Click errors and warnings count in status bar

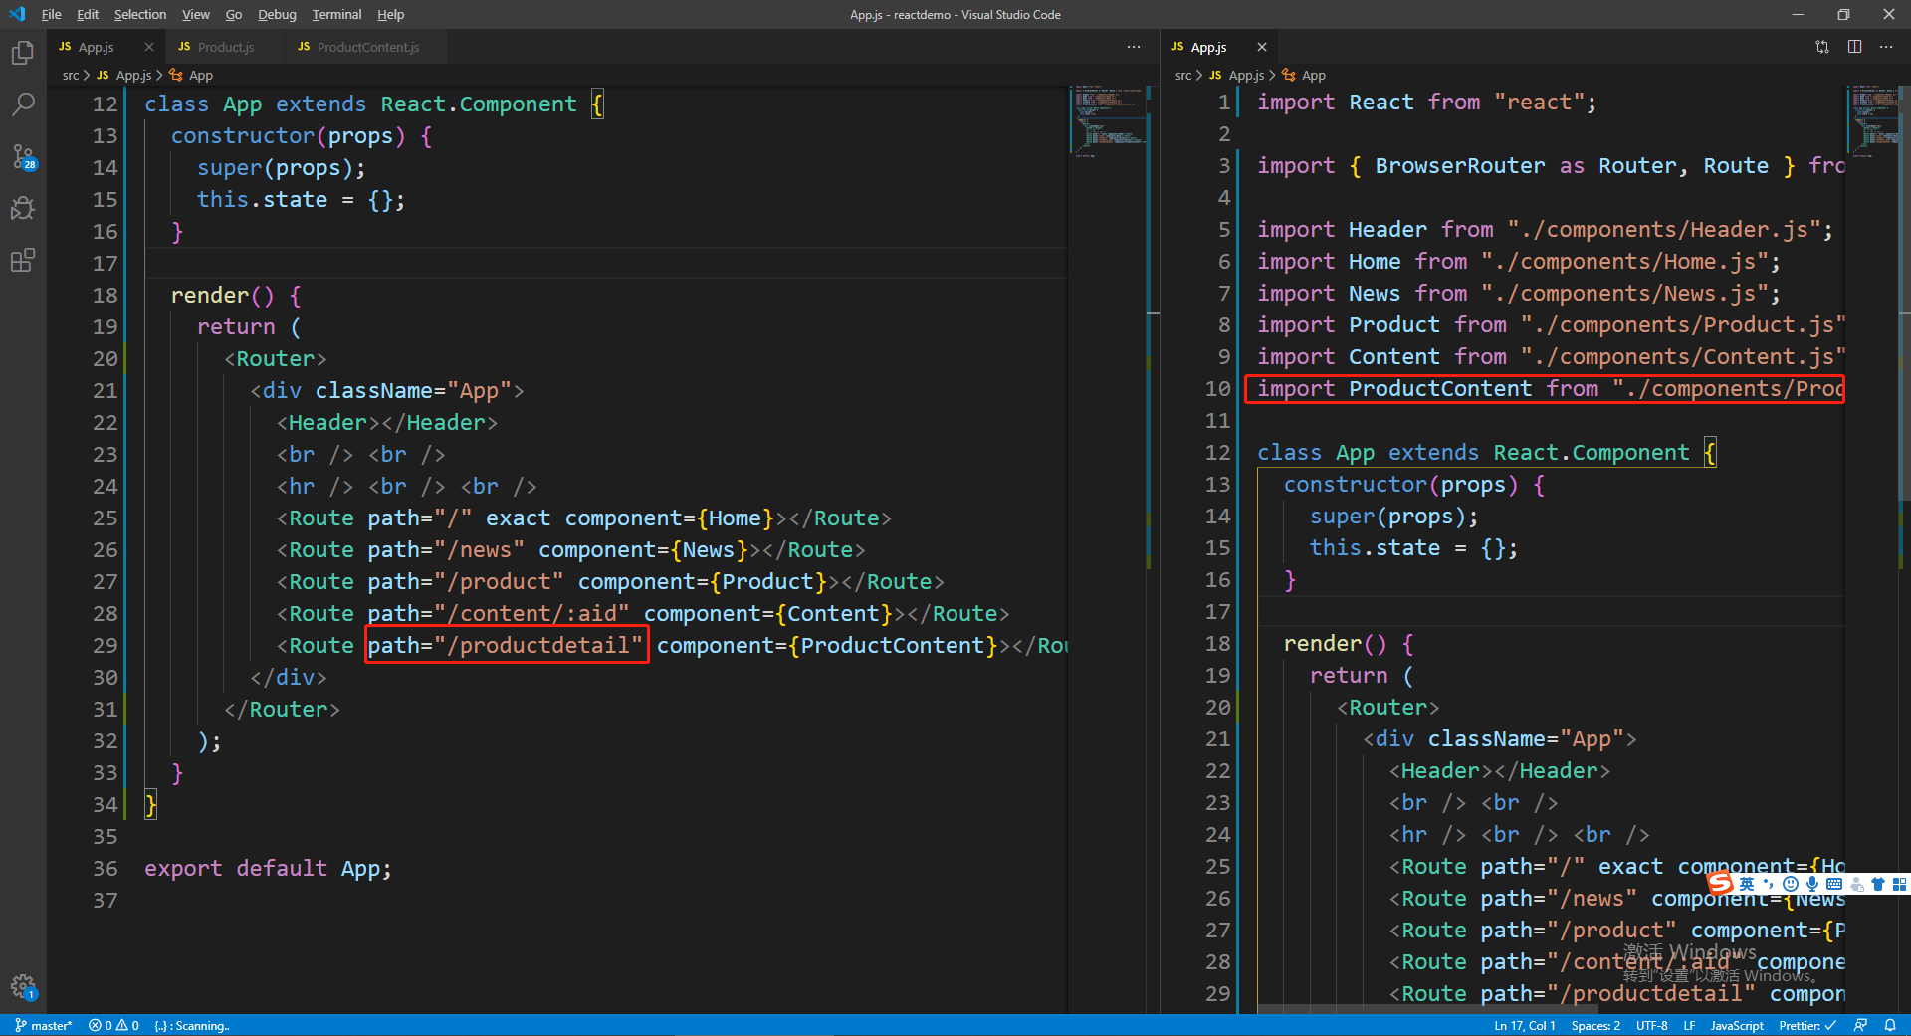tap(113, 1025)
